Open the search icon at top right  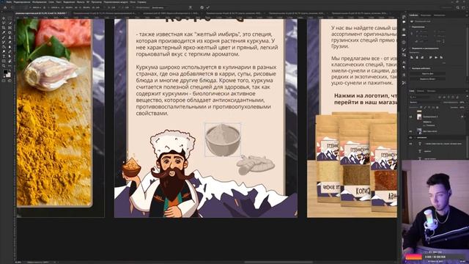pyautogui.click(x=458, y=7)
